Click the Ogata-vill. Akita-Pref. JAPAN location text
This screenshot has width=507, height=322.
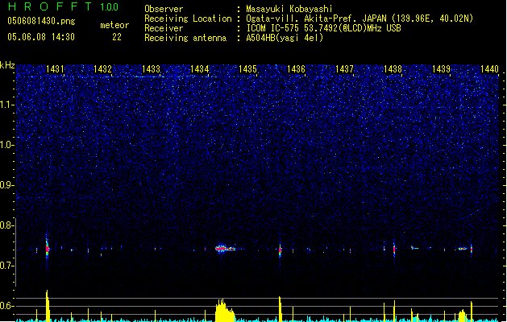point(359,19)
